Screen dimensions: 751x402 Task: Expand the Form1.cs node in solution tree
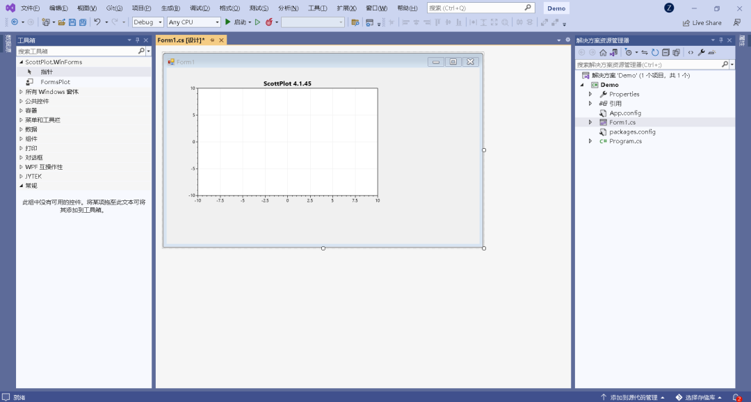[x=590, y=122]
